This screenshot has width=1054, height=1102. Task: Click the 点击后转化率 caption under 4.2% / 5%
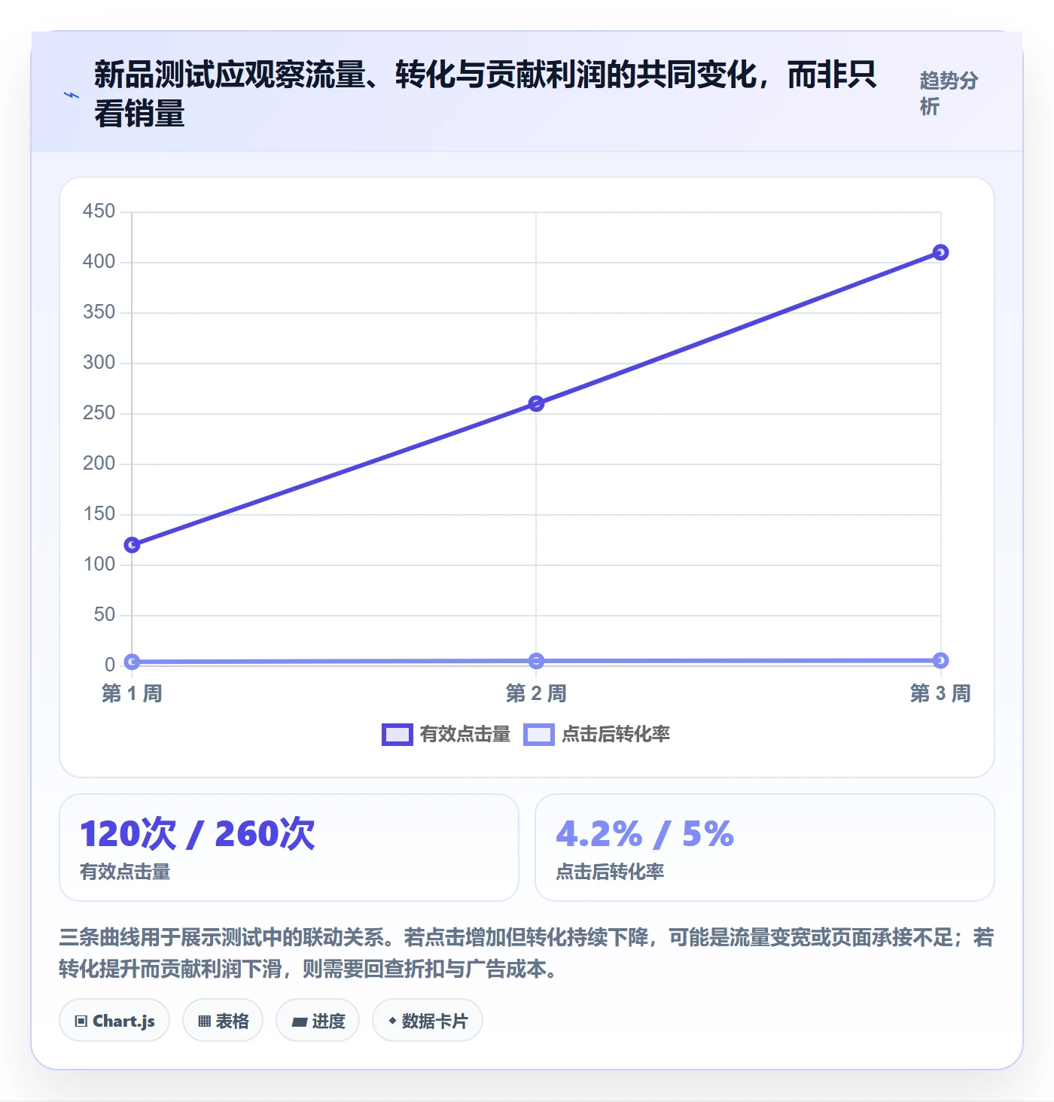(x=610, y=872)
